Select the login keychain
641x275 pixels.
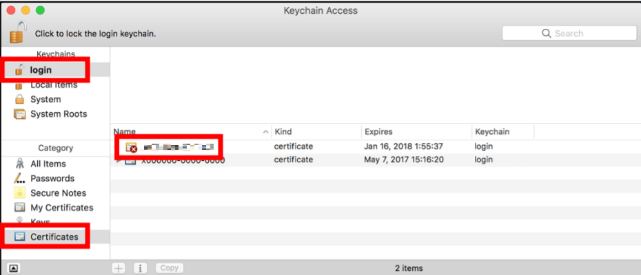pos(41,69)
